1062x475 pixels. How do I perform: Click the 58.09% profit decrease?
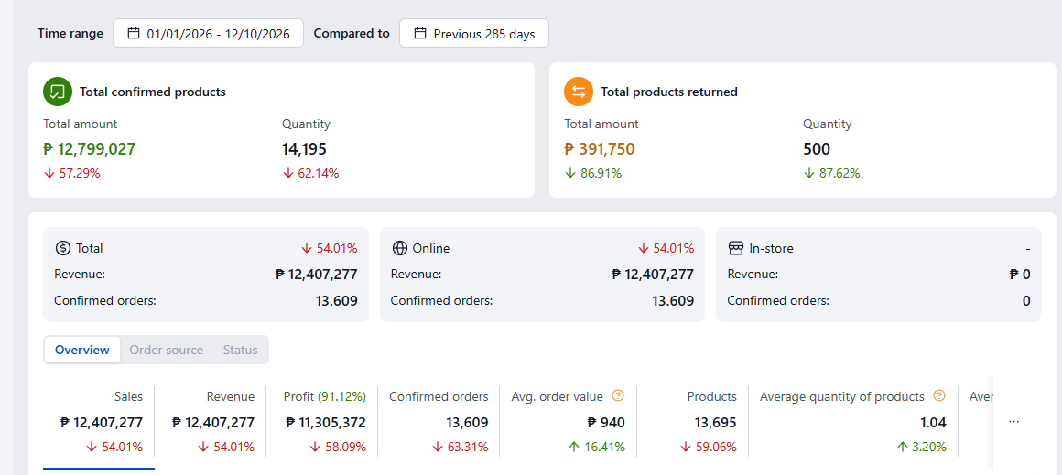coord(337,448)
